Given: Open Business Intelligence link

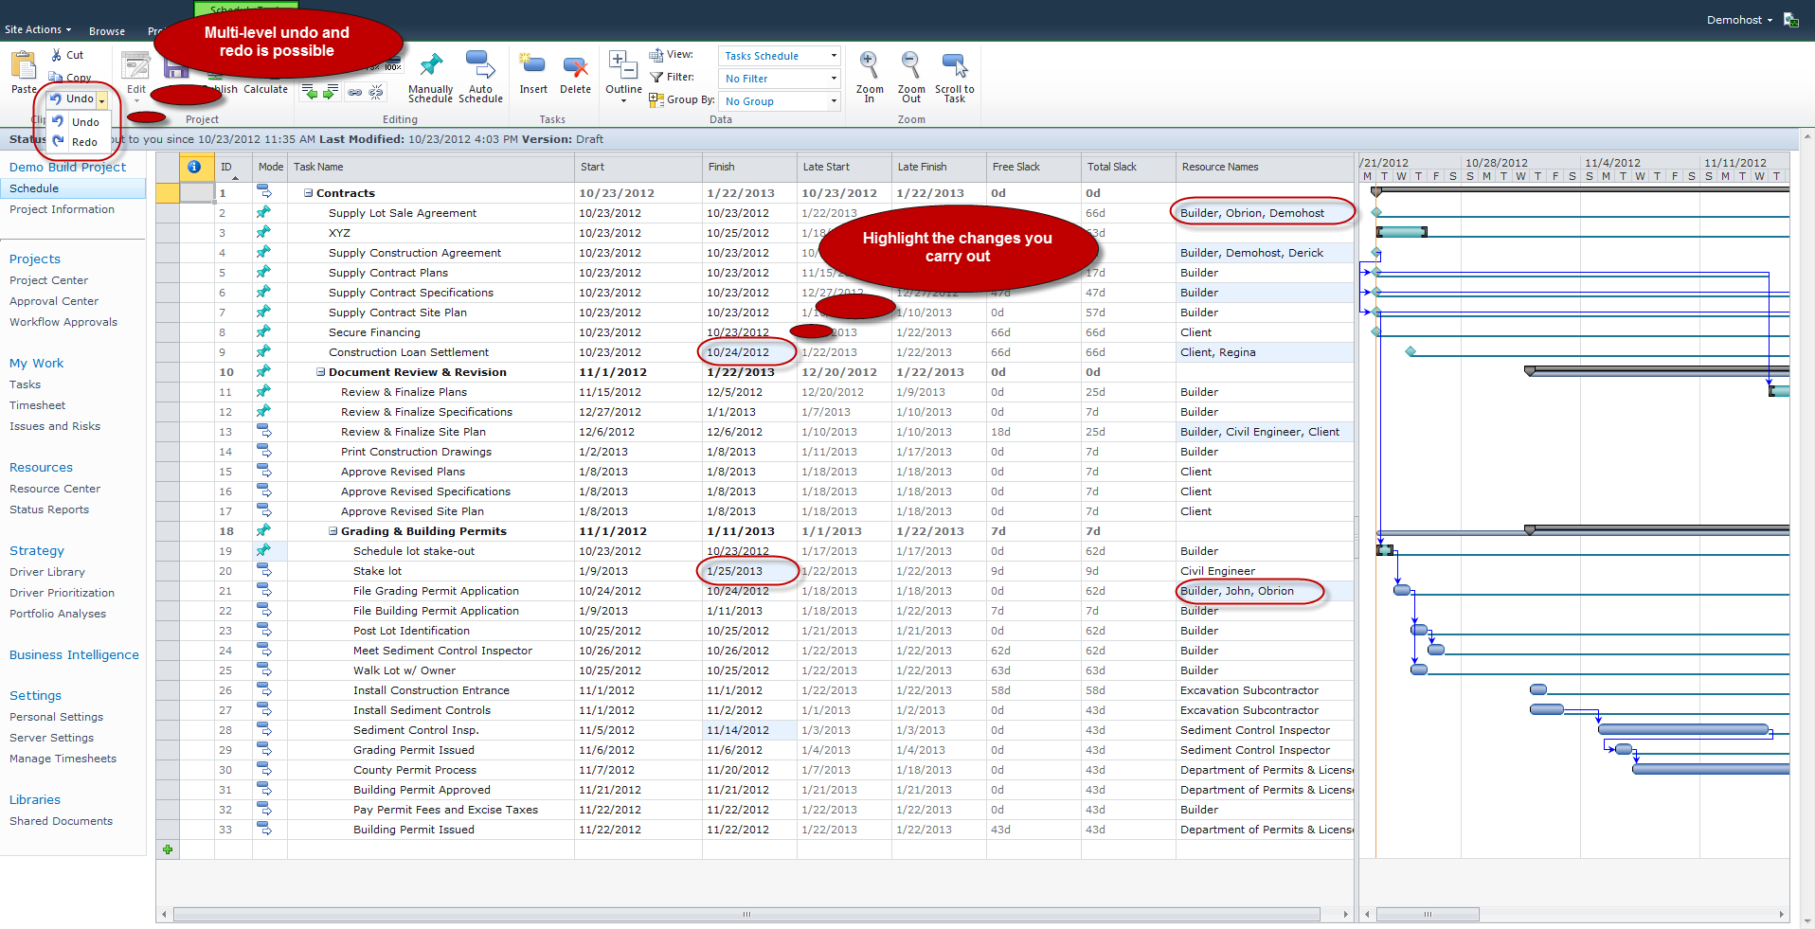Looking at the screenshot, I should [74, 654].
